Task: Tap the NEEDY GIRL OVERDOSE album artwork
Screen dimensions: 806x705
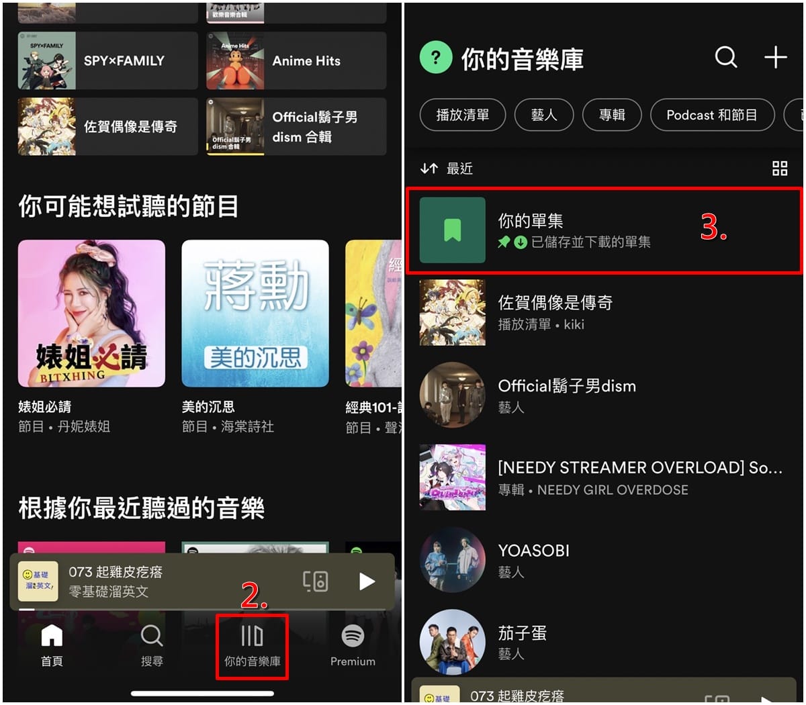Action: click(453, 477)
